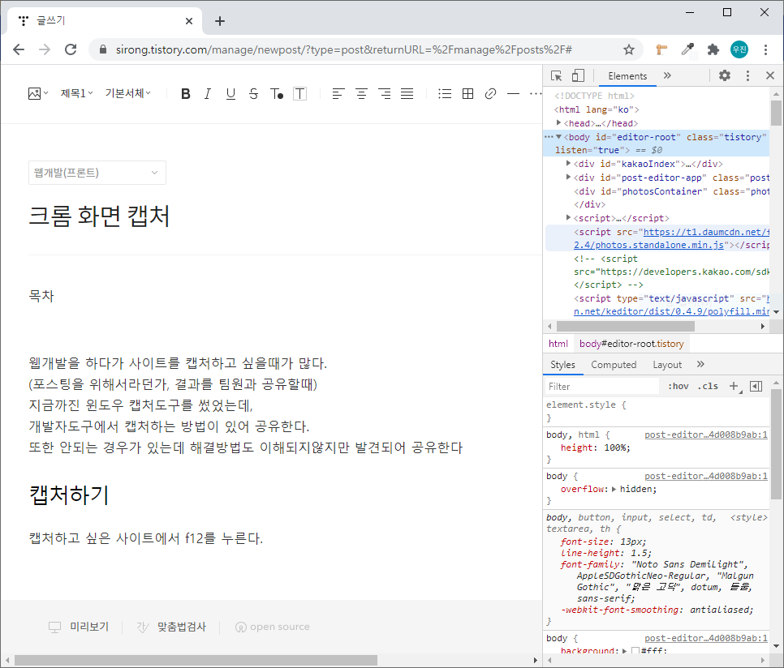Viewport: 784px width, 668px height.
Task: Open the Chrome three-dot menu
Action: tap(765, 49)
